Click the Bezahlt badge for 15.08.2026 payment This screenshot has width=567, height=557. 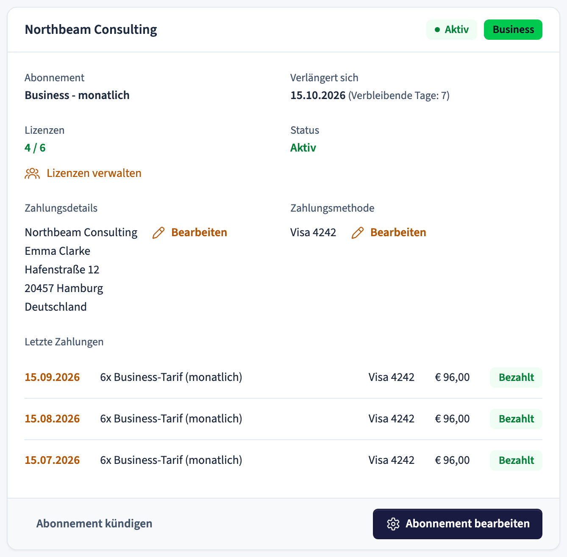point(516,419)
